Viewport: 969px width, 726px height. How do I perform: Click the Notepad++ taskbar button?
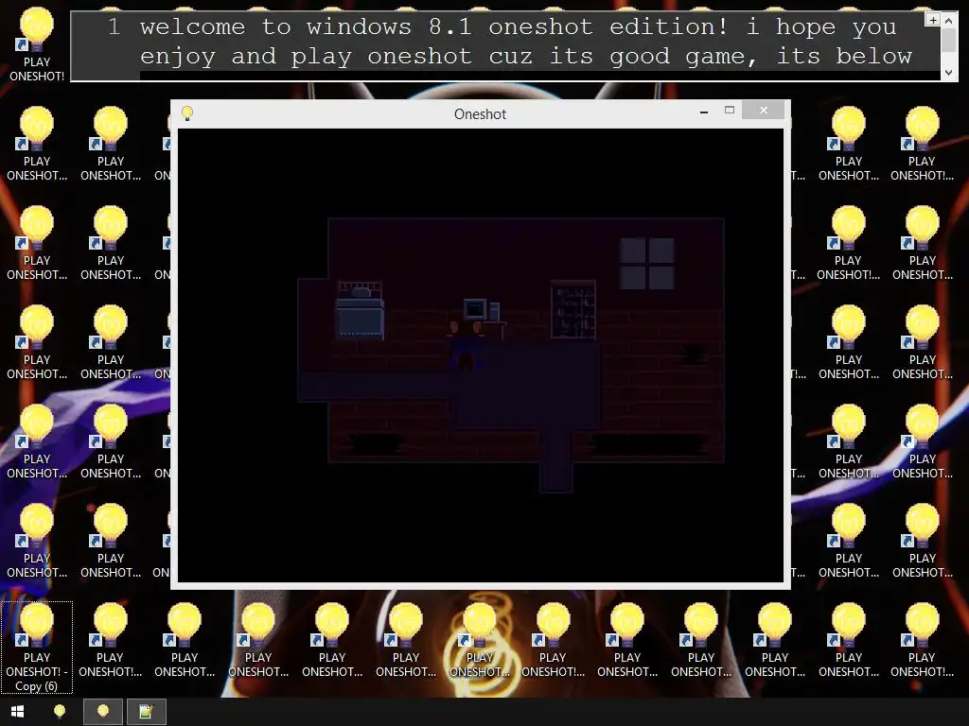(x=146, y=712)
